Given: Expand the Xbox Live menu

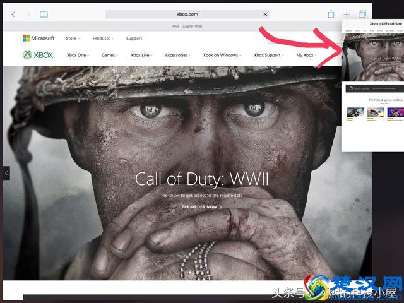Looking at the screenshot, I should (x=141, y=55).
